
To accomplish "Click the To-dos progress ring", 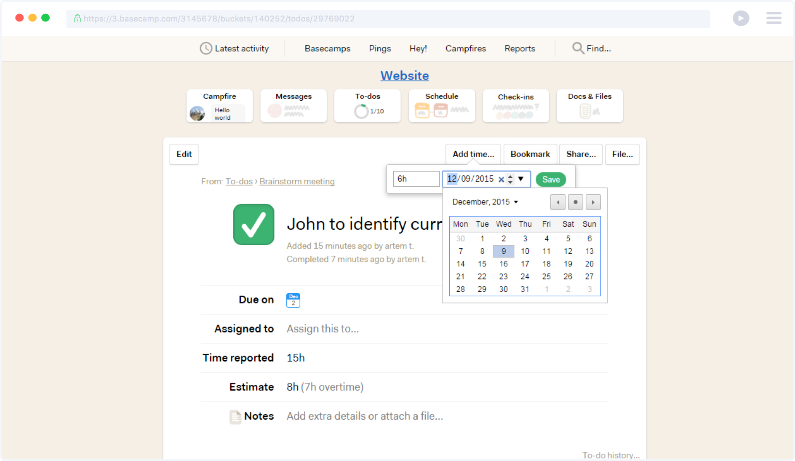I will click(x=361, y=111).
